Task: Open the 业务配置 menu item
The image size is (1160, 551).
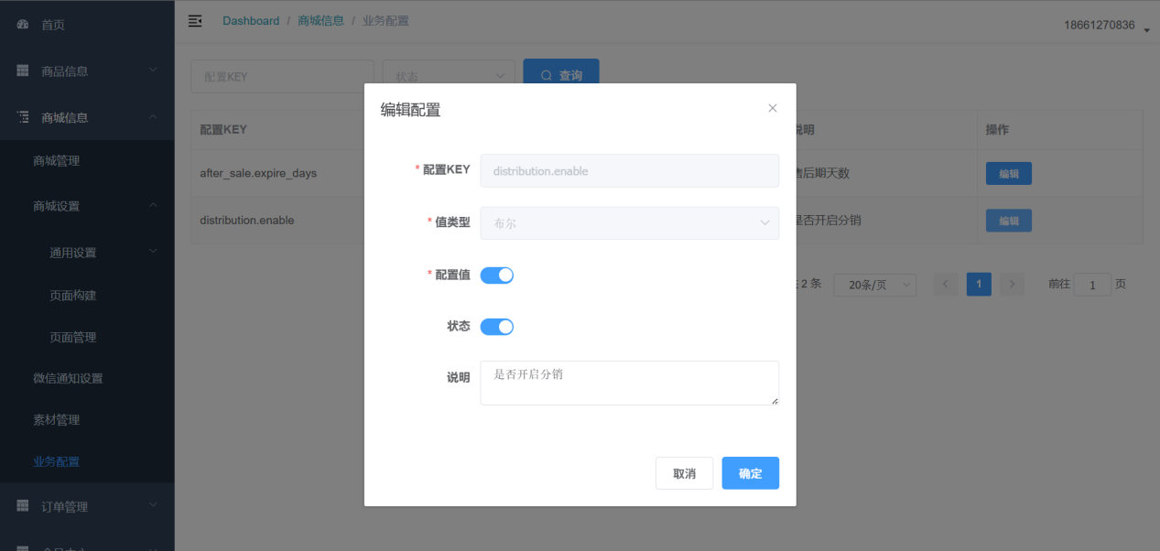Action: point(57,461)
